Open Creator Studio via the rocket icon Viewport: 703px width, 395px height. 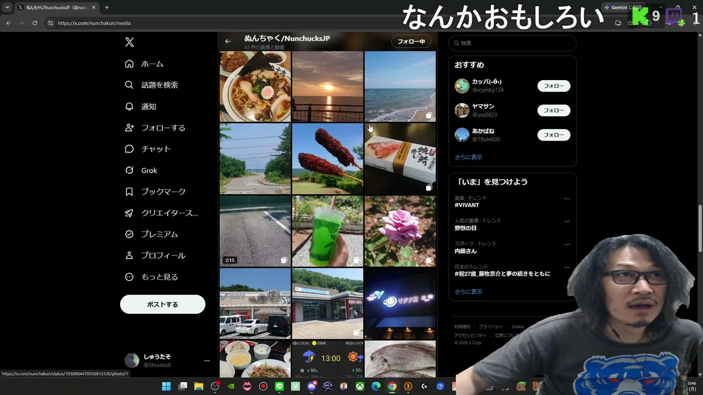click(x=129, y=213)
